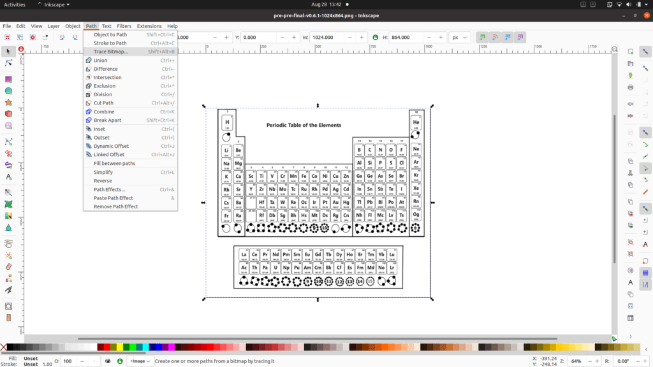The height and width of the screenshot is (367, 653).
Task: Toggle move gradients affect button
Action: [x=508, y=37]
